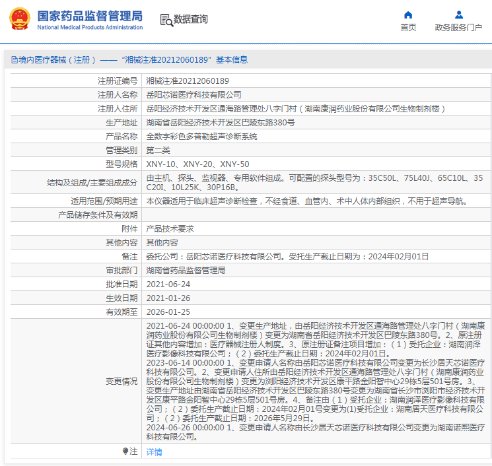This screenshot has width=492, height=466.
Task: Click 委托公司 remark text
Action: tap(287, 256)
